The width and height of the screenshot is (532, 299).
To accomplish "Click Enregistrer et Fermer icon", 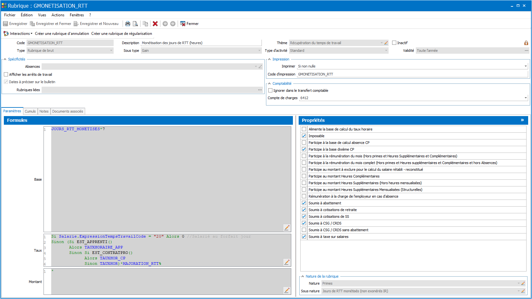I will (32, 24).
